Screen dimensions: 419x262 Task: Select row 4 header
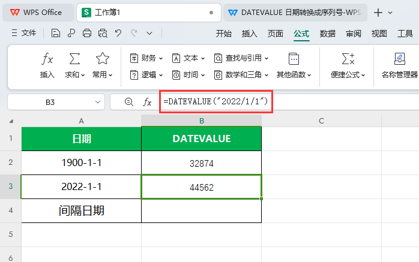(x=11, y=210)
